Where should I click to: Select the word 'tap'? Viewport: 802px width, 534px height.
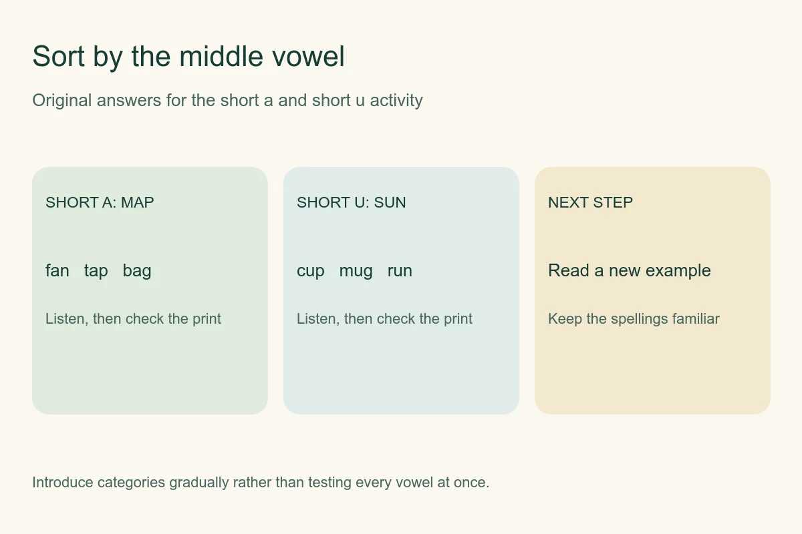click(96, 271)
